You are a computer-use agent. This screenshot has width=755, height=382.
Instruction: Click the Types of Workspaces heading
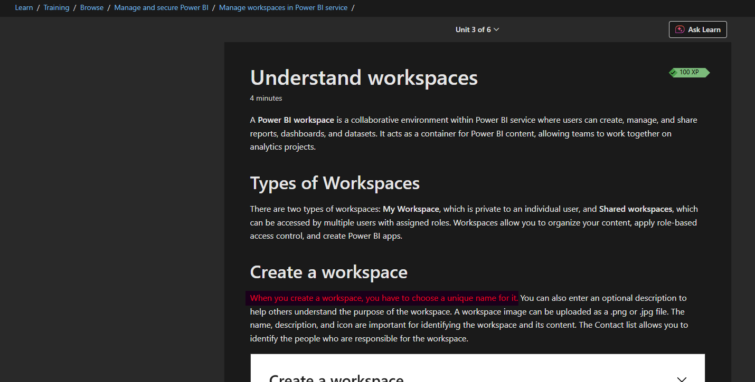334,183
